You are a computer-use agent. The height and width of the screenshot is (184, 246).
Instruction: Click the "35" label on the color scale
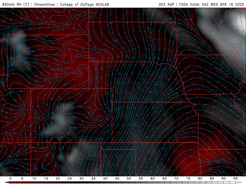[93, 178]
